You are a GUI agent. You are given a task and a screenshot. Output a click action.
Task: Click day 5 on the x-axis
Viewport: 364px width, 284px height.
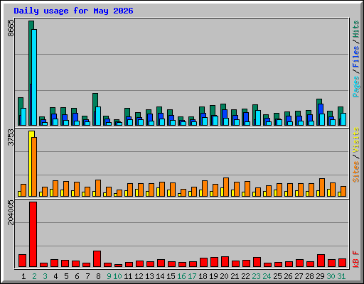click(x=66, y=276)
